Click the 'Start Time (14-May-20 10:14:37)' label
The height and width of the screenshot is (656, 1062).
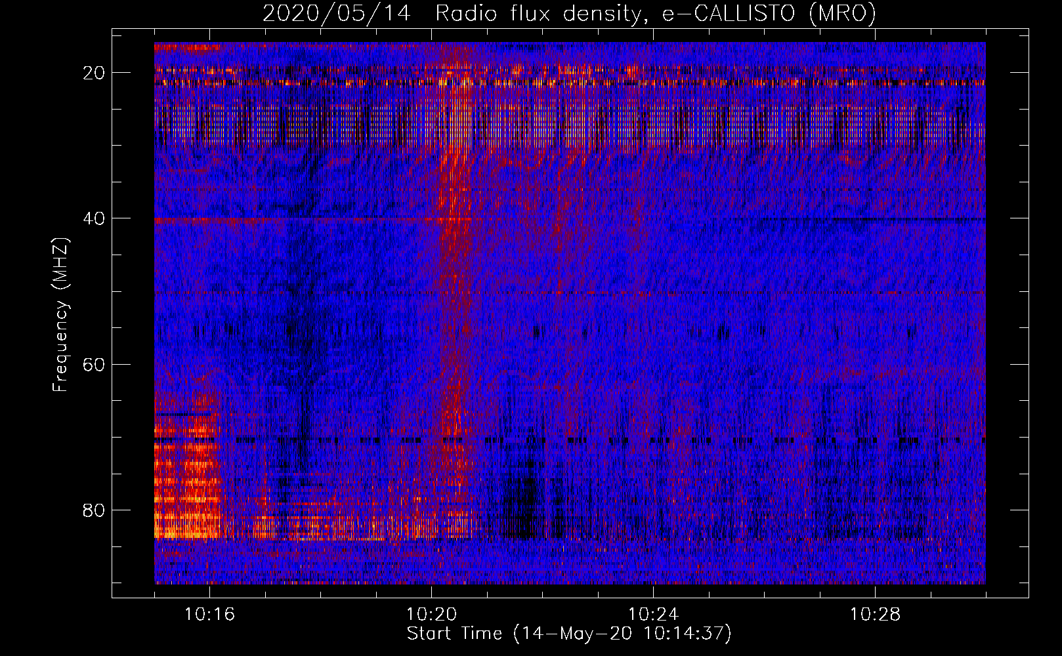click(569, 634)
